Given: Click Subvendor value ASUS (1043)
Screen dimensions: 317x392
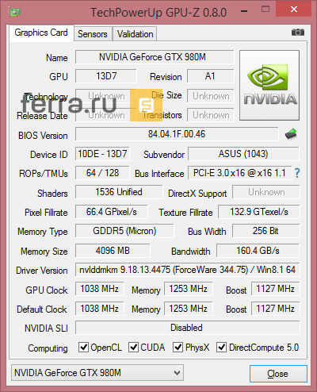Looking at the screenshot, I should click(243, 154).
